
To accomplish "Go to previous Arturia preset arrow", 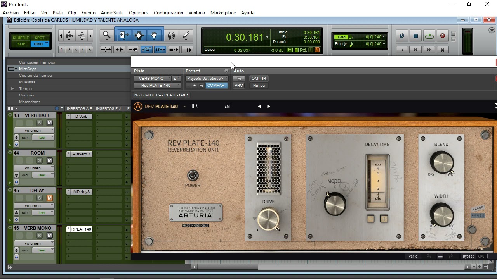I will click(x=259, y=106).
